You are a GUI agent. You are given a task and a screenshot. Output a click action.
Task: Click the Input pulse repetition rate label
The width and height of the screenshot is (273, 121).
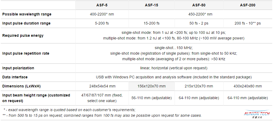click(x=26, y=53)
